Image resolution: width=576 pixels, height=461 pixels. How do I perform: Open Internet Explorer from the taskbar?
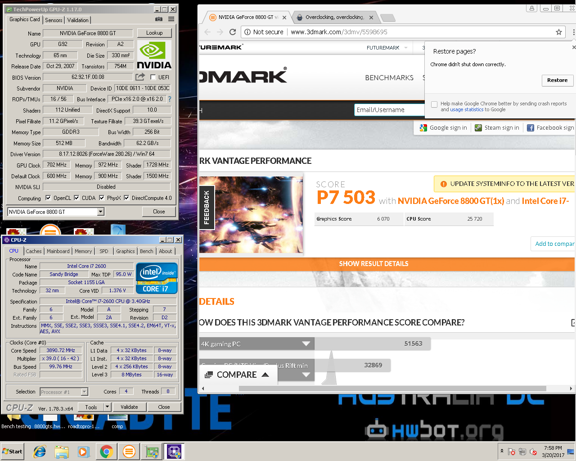[x=40, y=451]
